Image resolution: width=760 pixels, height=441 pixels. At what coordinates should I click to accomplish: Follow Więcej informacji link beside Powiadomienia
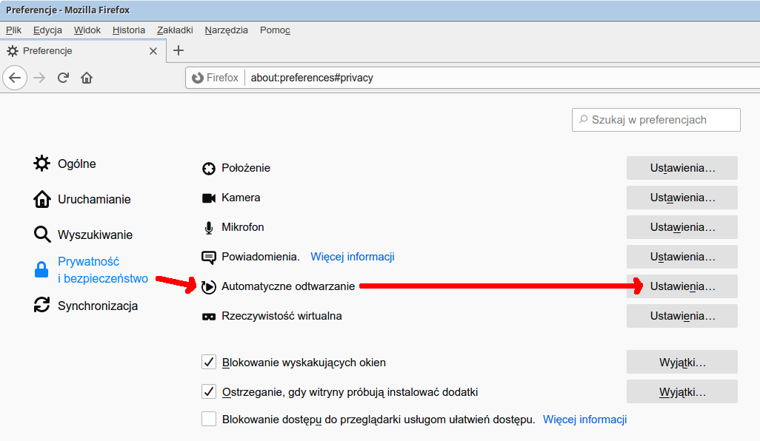(x=353, y=257)
